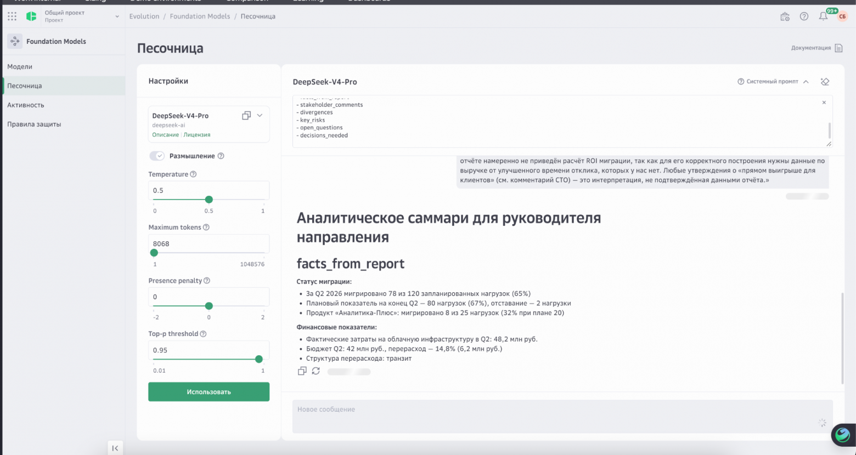Screen dimensions: 856x455
Task: Show help for Presence penalty
Action: point(207,281)
